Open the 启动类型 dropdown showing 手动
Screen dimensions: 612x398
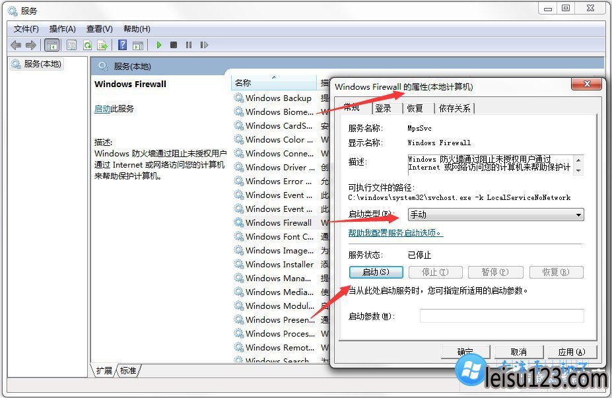point(496,215)
